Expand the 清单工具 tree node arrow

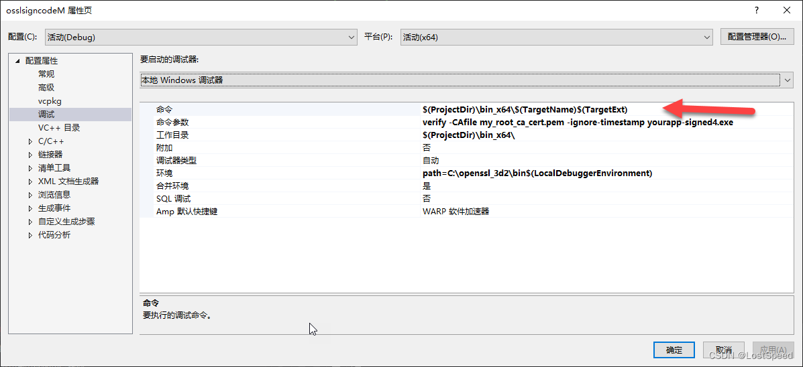(x=30, y=167)
